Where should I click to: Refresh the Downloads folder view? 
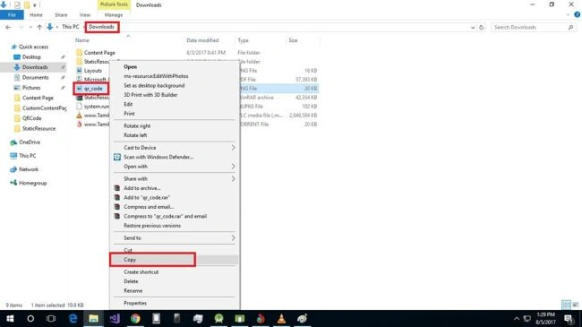click(x=482, y=27)
